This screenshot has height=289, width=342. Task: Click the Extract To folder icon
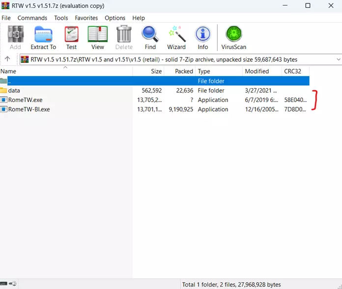(43, 34)
